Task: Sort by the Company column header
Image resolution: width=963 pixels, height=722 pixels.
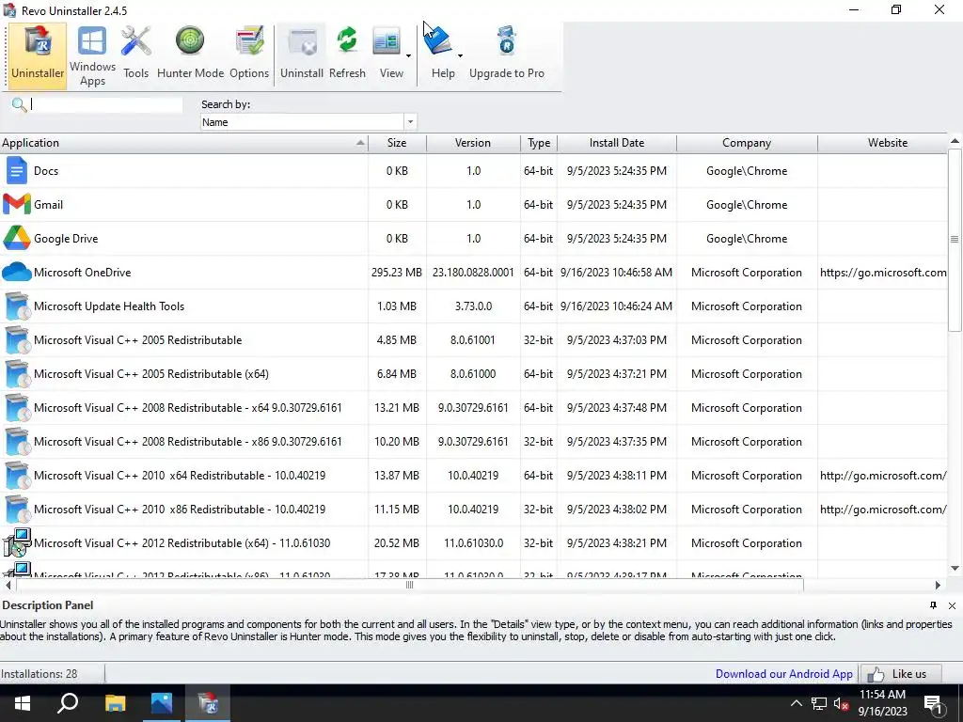Action: 746,143
